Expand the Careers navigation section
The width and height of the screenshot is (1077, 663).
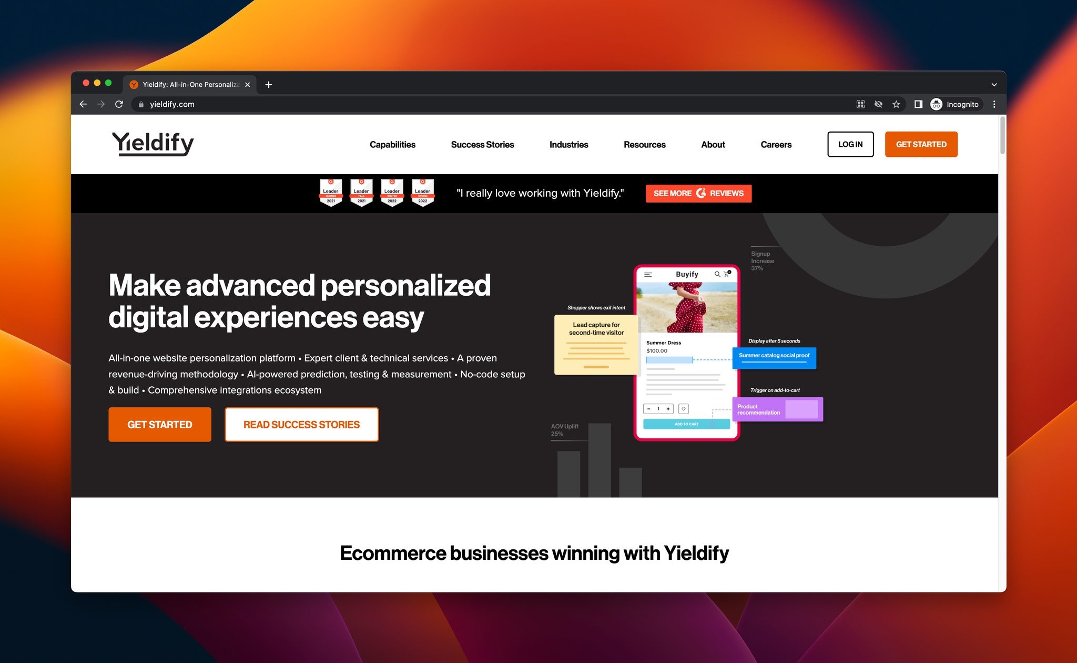(776, 144)
